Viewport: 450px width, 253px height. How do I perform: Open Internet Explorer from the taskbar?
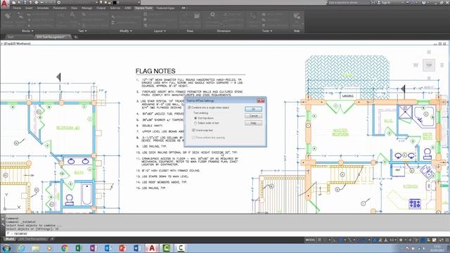[x=21, y=248]
